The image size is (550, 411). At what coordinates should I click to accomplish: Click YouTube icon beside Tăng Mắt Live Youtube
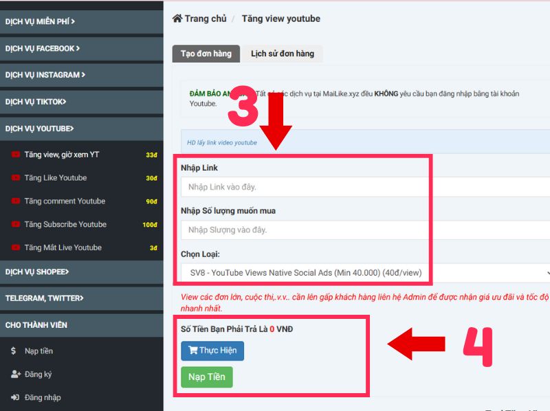point(15,247)
